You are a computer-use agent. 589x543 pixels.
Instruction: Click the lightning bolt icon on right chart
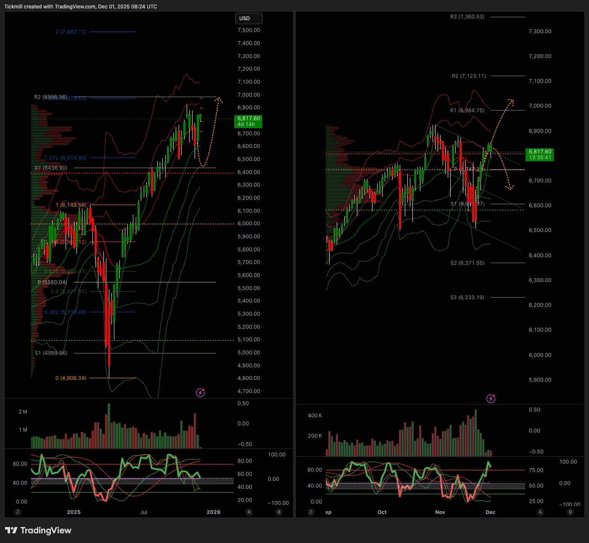pos(491,398)
